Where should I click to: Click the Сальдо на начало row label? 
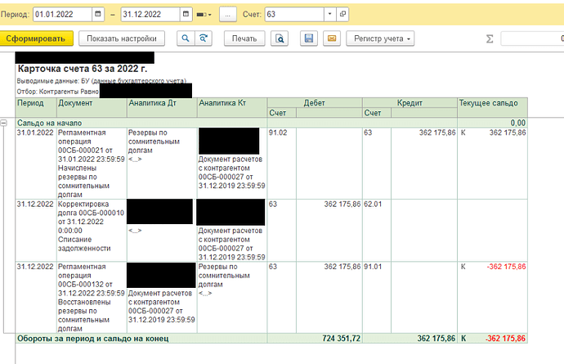(x=50, y=123)
